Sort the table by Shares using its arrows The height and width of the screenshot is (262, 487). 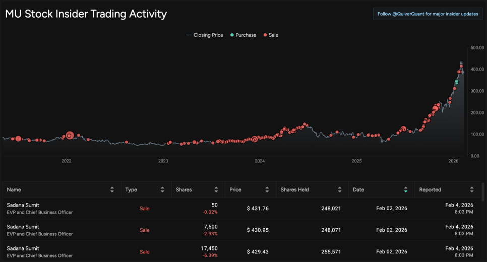[x=216, y=190]
